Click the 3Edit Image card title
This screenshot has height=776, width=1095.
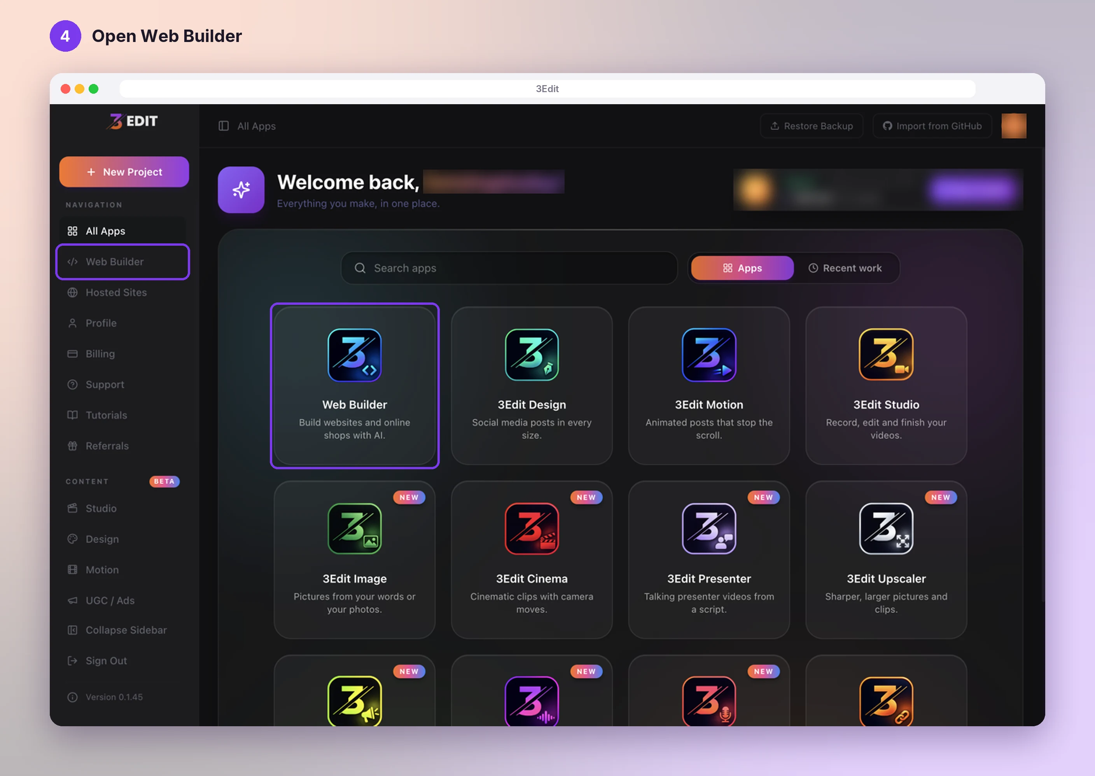coord(354,579)
